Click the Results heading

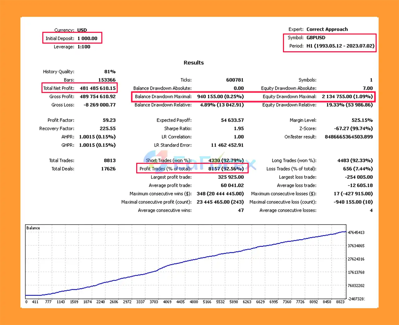coord(194,63)
